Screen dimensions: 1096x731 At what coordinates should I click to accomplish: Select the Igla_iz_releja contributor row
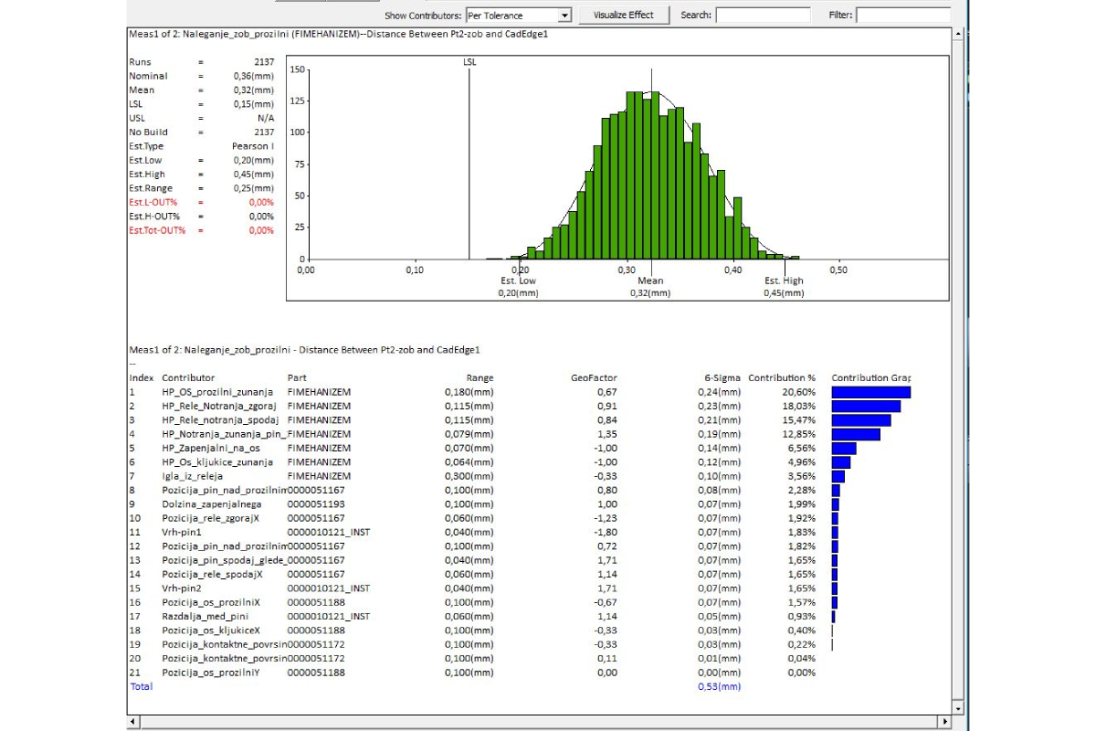pos(192,476)
